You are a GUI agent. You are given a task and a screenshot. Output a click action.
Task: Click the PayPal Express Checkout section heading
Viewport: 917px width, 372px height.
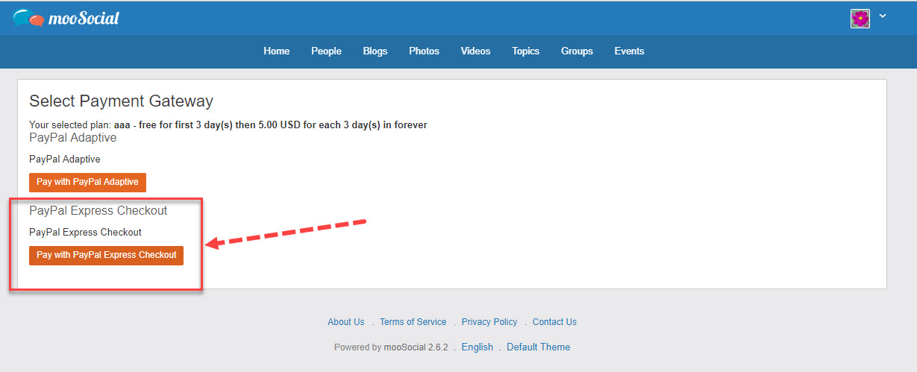98,211
